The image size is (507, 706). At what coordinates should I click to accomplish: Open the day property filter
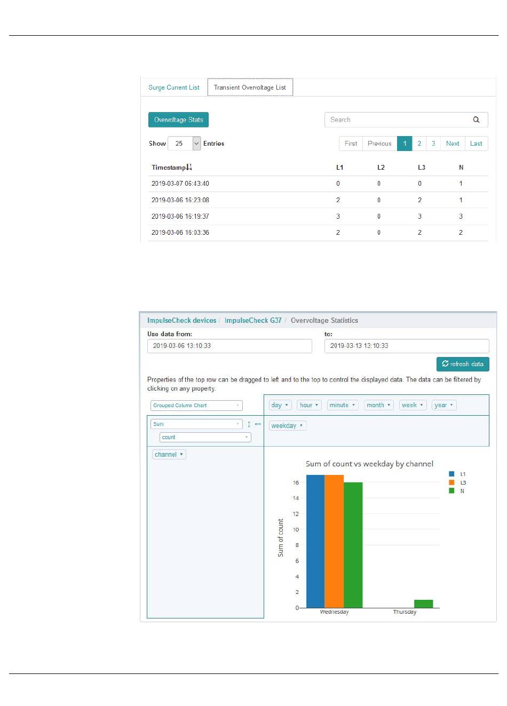click(x=280, y=405)
